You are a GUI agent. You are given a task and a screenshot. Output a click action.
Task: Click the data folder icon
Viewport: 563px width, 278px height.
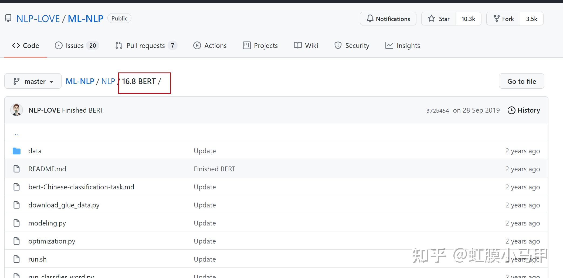pos(16,151)
